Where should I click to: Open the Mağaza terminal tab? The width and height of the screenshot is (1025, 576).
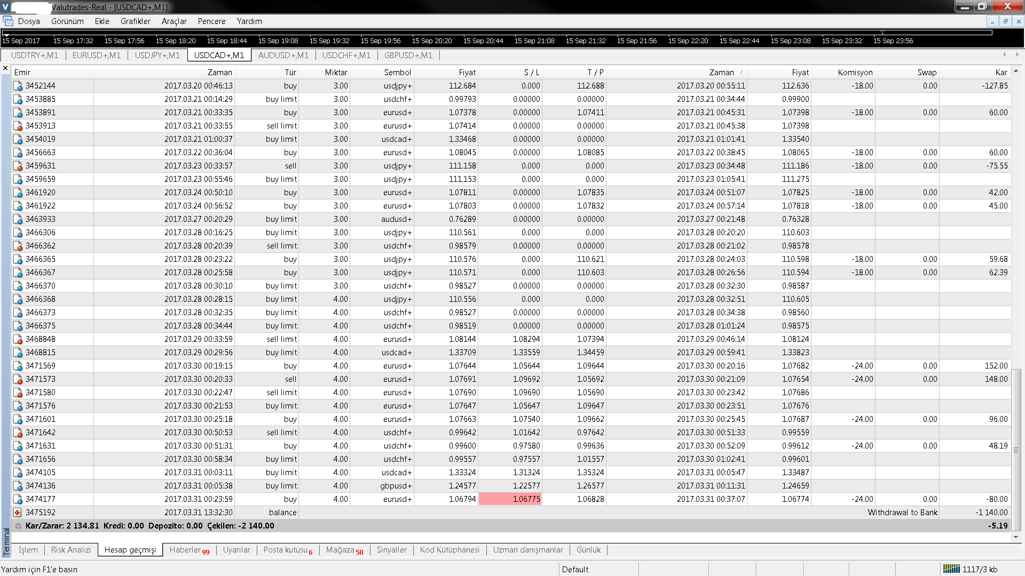click(345, 550)
